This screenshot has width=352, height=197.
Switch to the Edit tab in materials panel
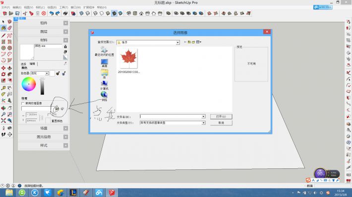(x=32, y=64)
